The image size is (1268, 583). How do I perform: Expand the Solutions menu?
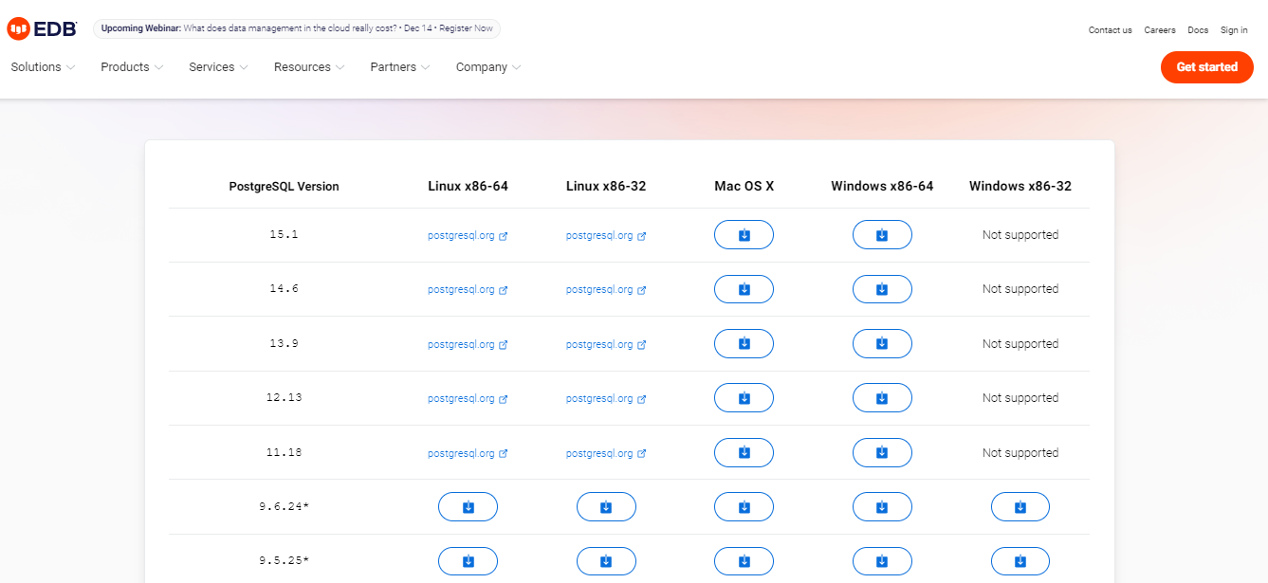(x=43, y=67)
